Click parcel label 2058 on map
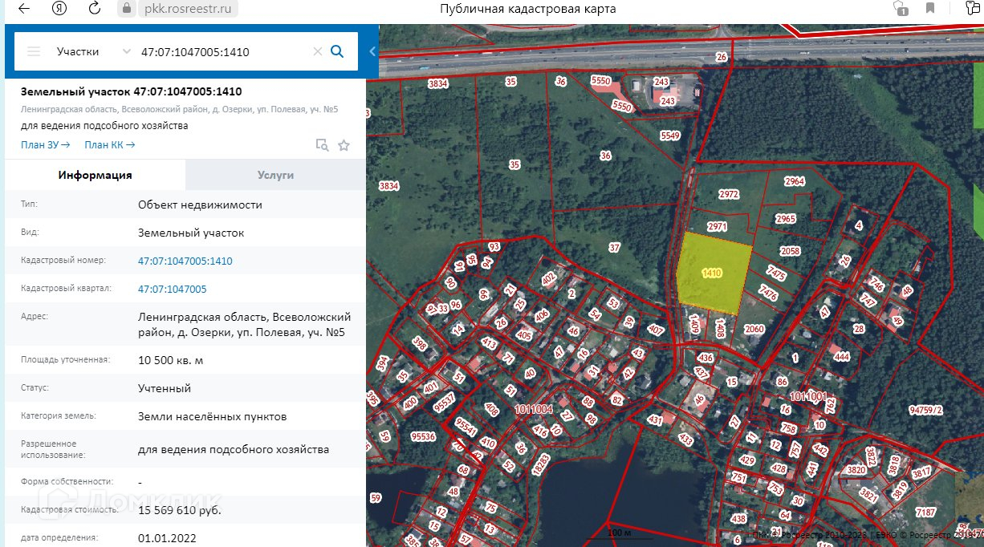This screenshot has width=984, height=547. [790, 251]
